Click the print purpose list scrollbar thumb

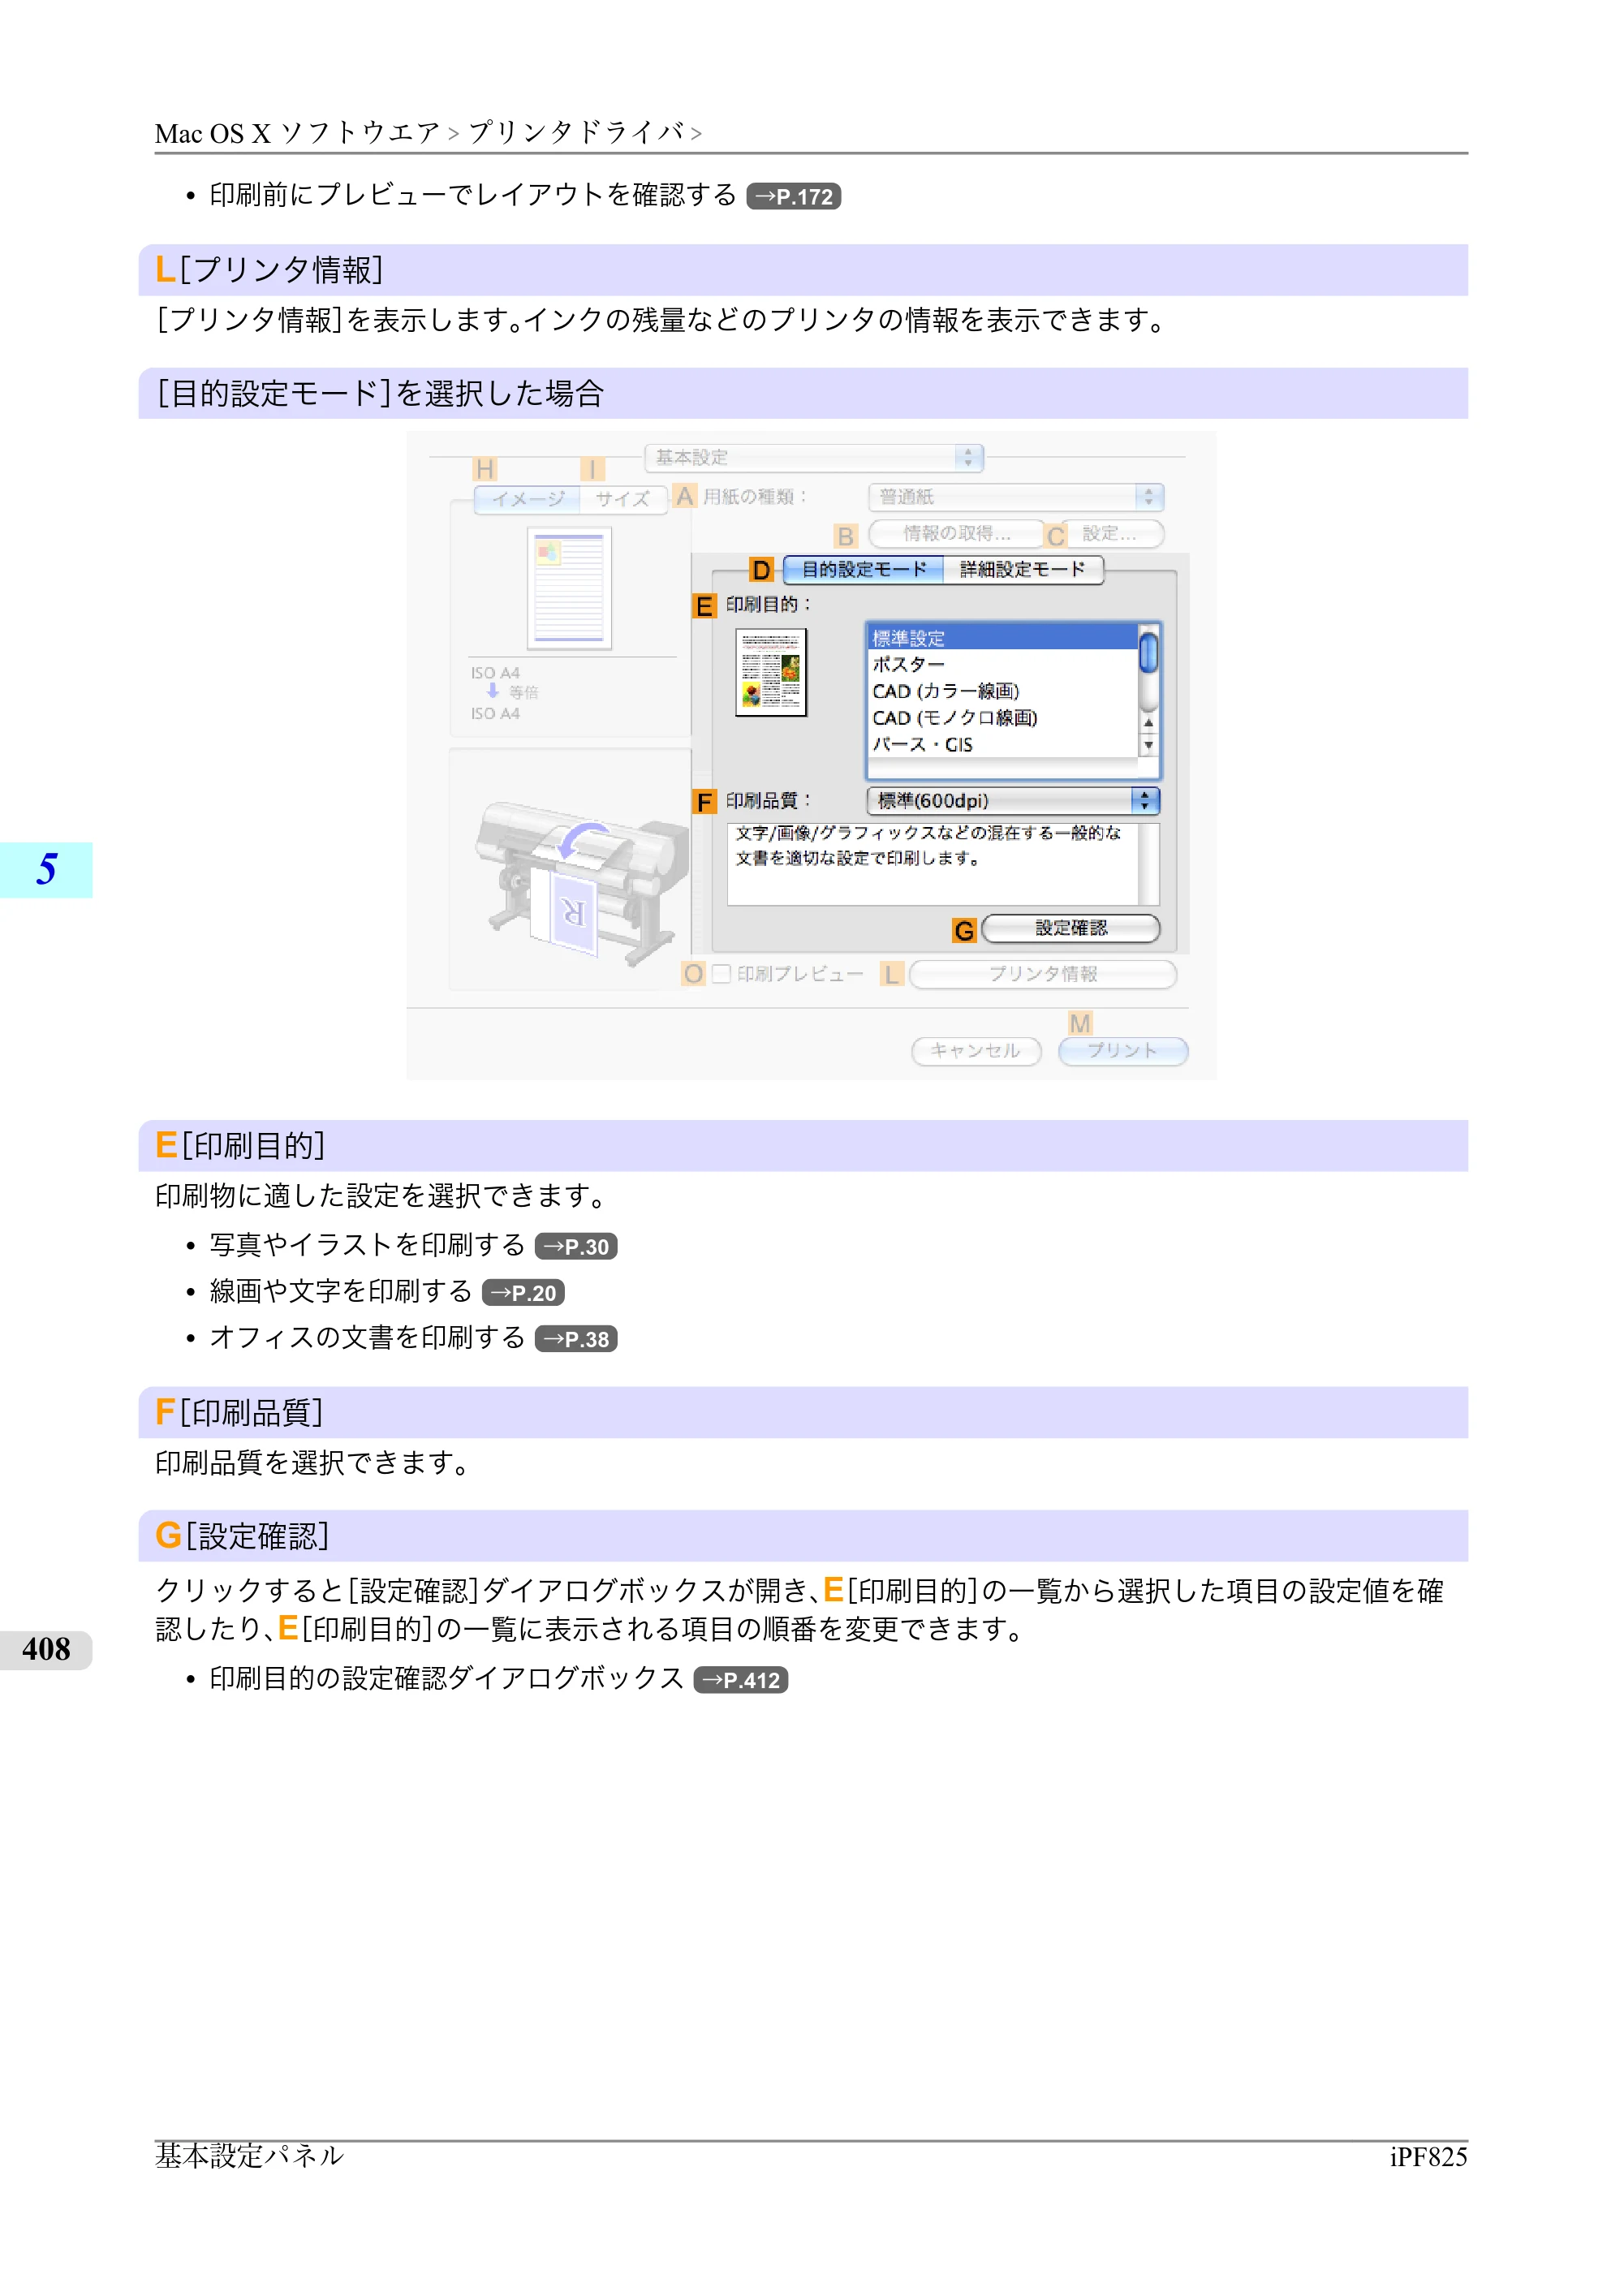(1149, 653)
